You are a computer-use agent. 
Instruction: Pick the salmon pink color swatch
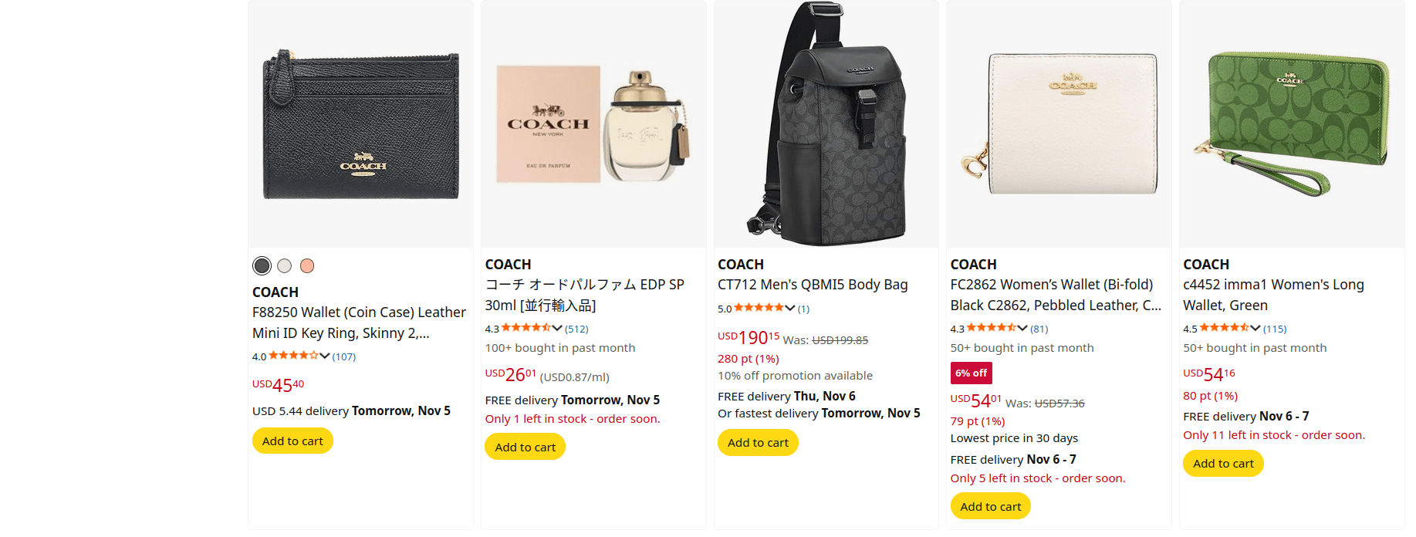pyautogui.click(x=307, y=266)
